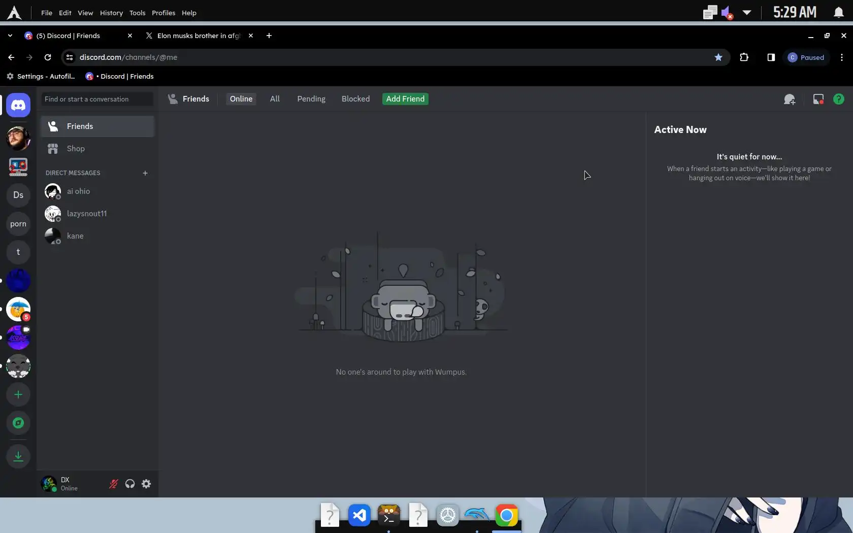Click the green Help question mark icon

click(x=839, y=99)
